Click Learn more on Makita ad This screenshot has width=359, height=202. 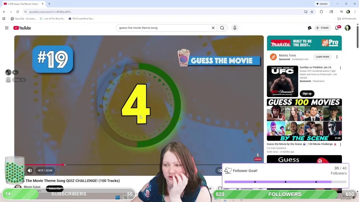(x=322, y=57)
